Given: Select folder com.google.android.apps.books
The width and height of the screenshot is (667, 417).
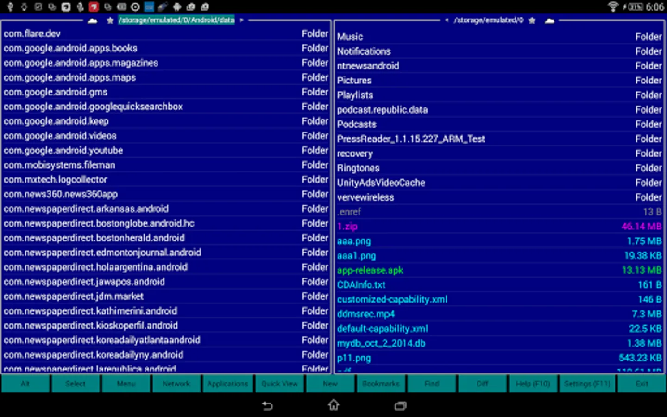Looking at the screenshot, I should [x=166, y=48].
